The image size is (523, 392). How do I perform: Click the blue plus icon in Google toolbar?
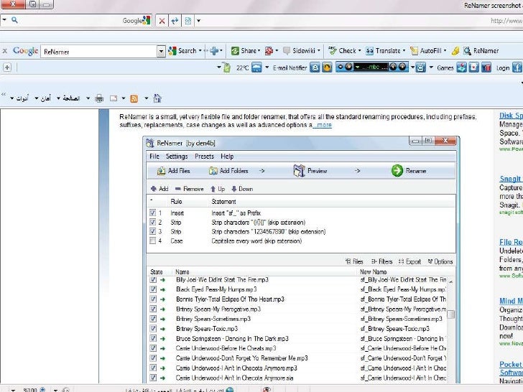point(214,51)
